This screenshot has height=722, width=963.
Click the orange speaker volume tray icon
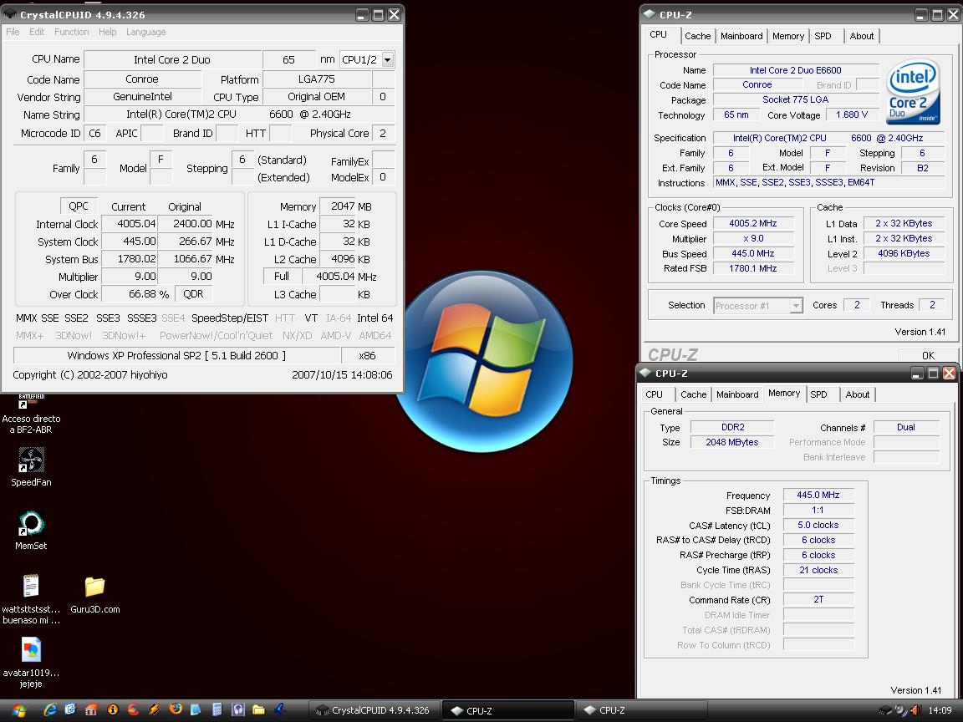pyautogui.click(x=915, y=710)
